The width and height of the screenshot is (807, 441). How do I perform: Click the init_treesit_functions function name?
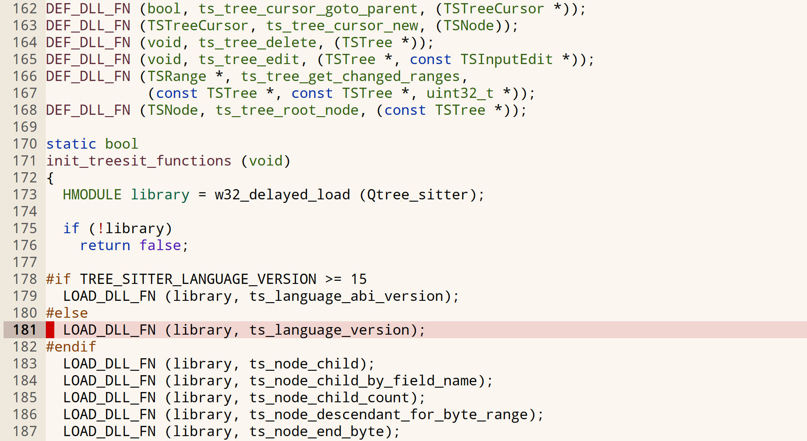pyautogui.click(x=139, y=161)
